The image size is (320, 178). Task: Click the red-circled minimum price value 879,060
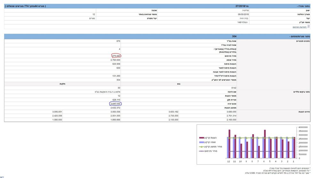[x=116, y=56]
